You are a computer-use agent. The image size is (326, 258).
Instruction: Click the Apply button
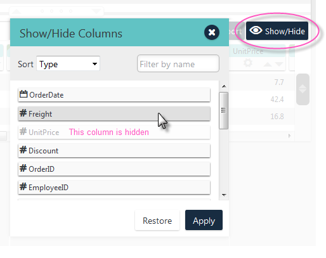[x=204, y=220]
